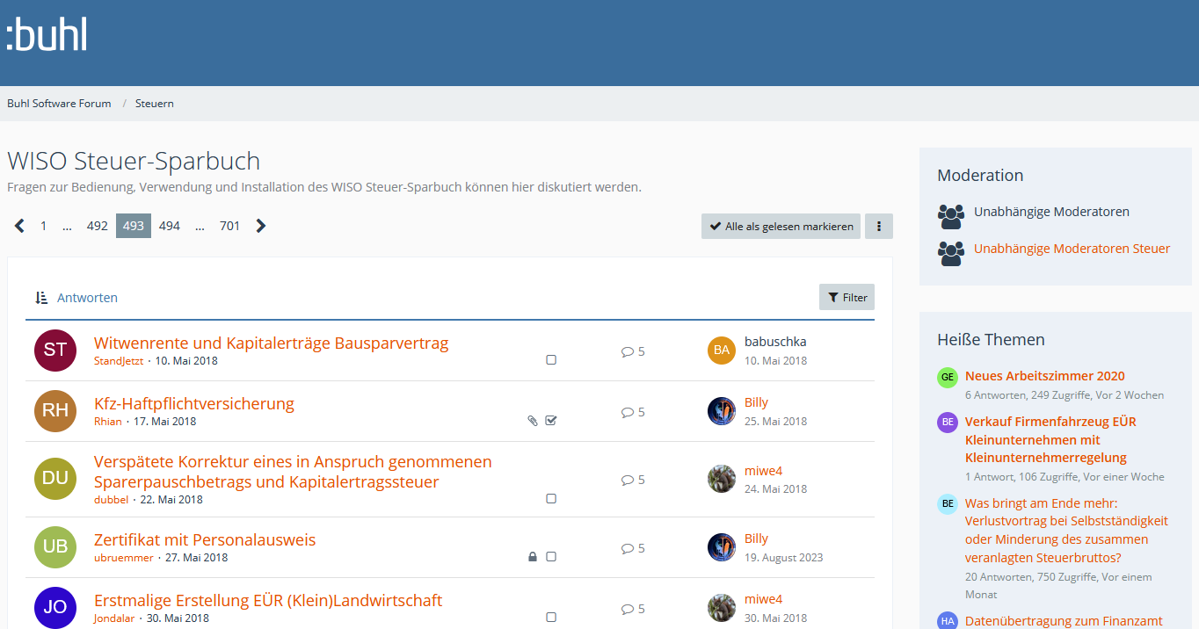Image resolution: width=1199 pixels, height=629 pixels.
Task: Expand ellipsis between pages 1 and 492
Action: [x=67, y=226]
